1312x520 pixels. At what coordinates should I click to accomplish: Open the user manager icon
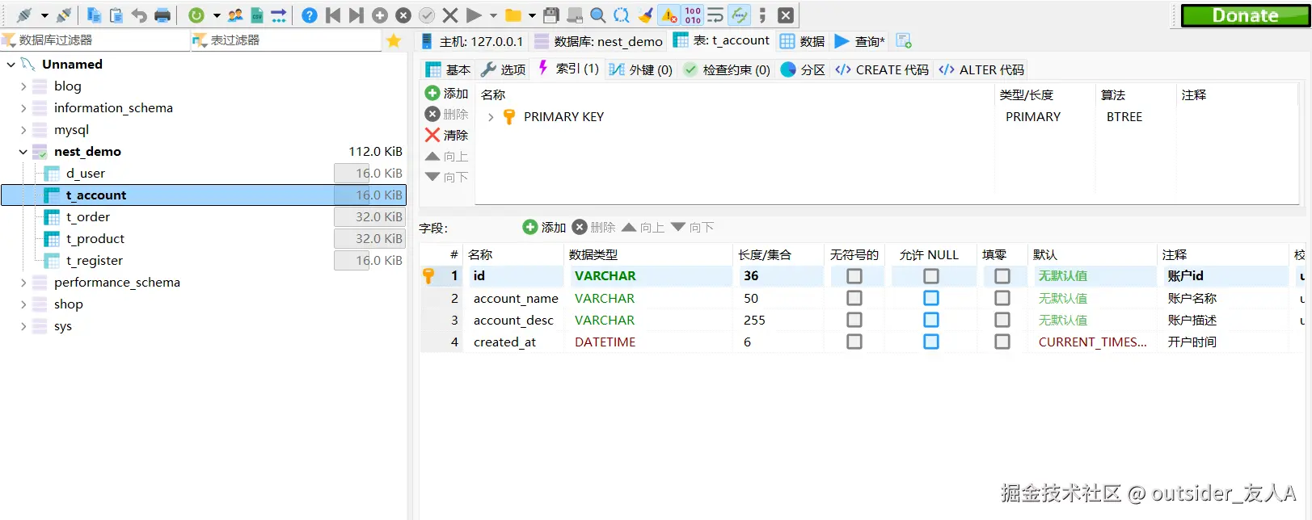point(235,15)
